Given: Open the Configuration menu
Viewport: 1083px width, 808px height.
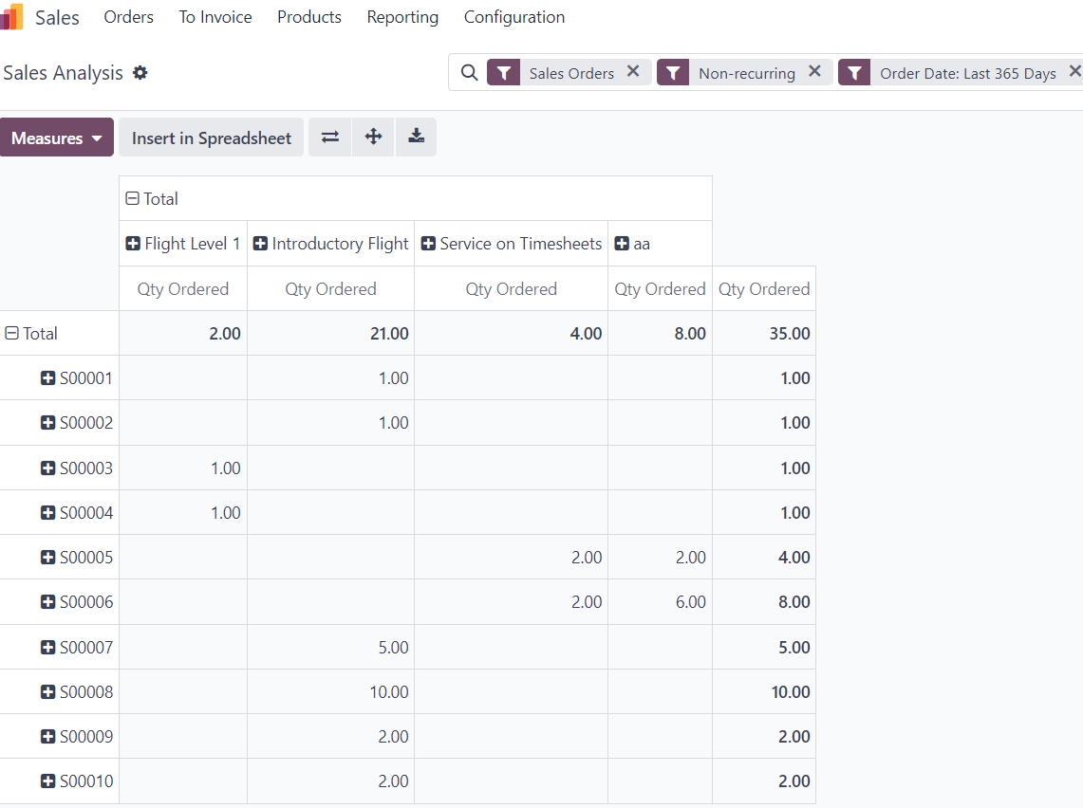Looking at the screenshot, I should tap(514, 16).
